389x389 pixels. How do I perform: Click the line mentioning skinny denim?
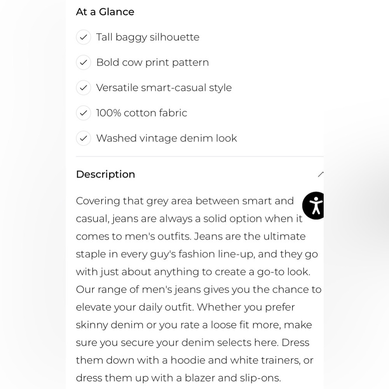pyautogui.click(x=194, y=325)
